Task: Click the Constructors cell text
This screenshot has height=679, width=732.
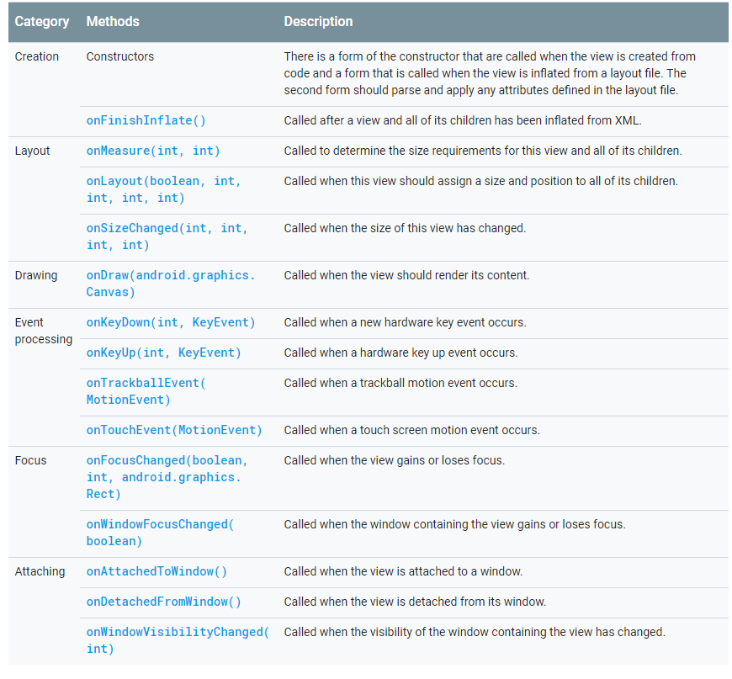Action: tap(120, 56)
